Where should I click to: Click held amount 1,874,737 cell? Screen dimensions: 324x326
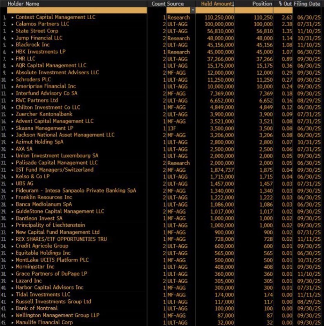tap(222, 170)
